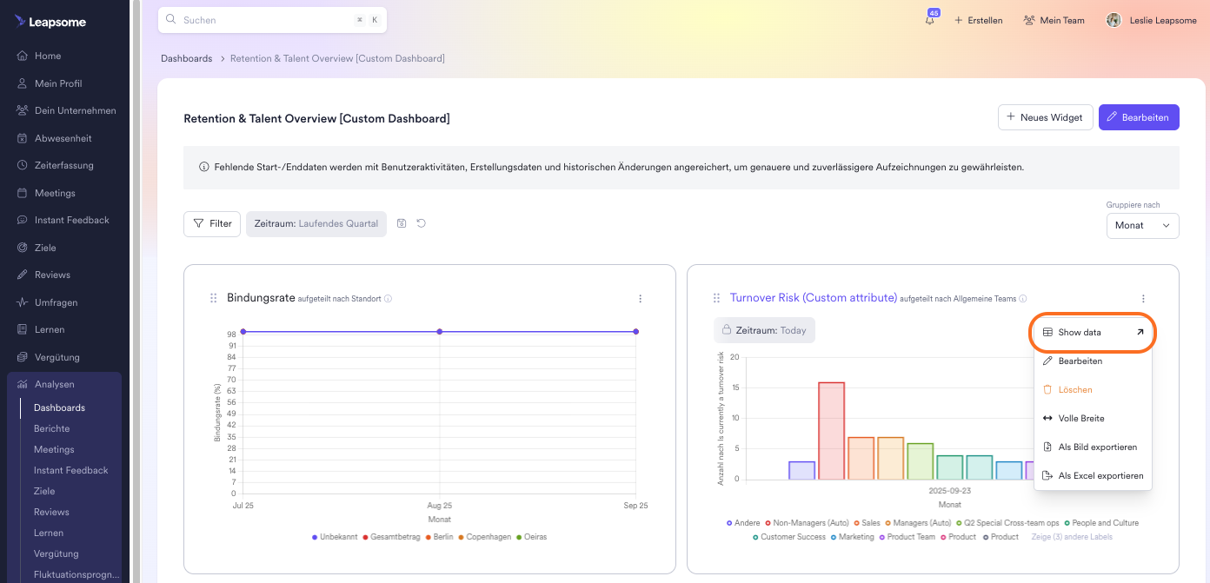Viewport: 1210px width, 583px height.
Task: Collapse the Analysen section in the sidebar
Action: click(54, 384)
